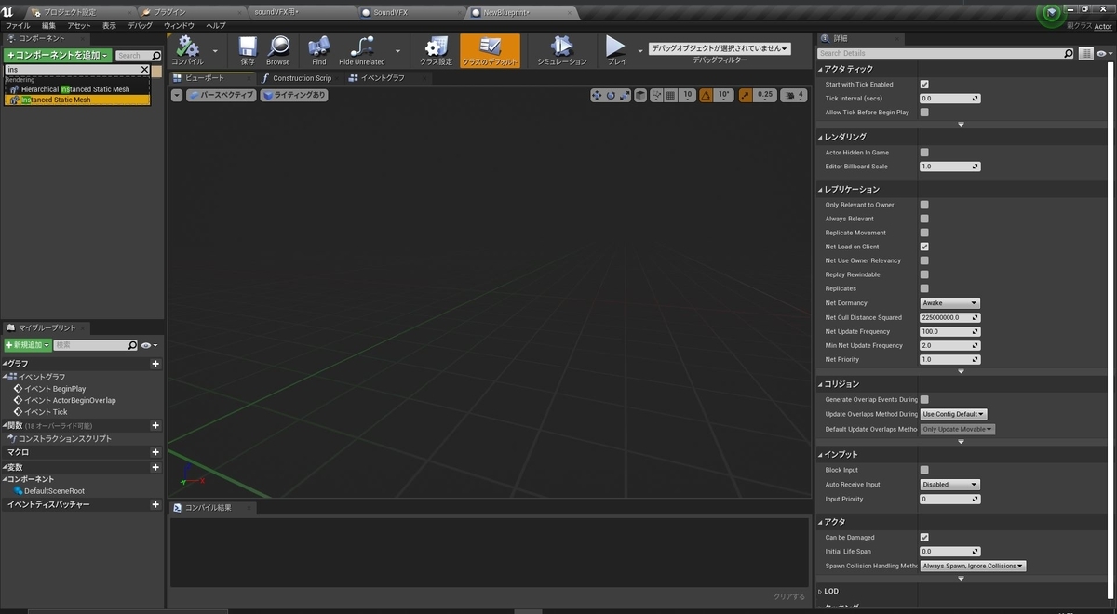
Task: Add new macro with plus icon
Action: click(155, 452)
